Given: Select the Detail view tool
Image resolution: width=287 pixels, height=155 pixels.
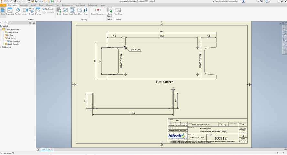Looking at the screenshot, I should (32, 11).
